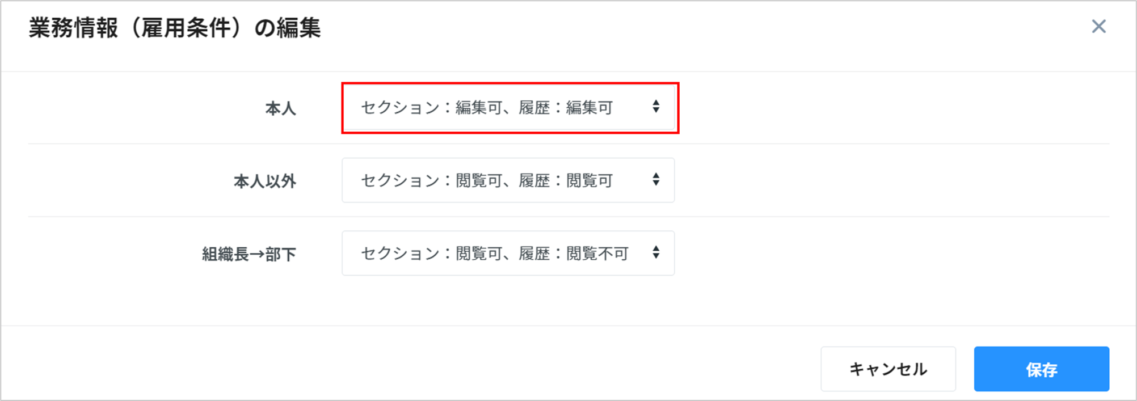1137x401 pixels.
Task: Select the text セクション：閲覧可、履歴：閲覧可
Action: 487,180
